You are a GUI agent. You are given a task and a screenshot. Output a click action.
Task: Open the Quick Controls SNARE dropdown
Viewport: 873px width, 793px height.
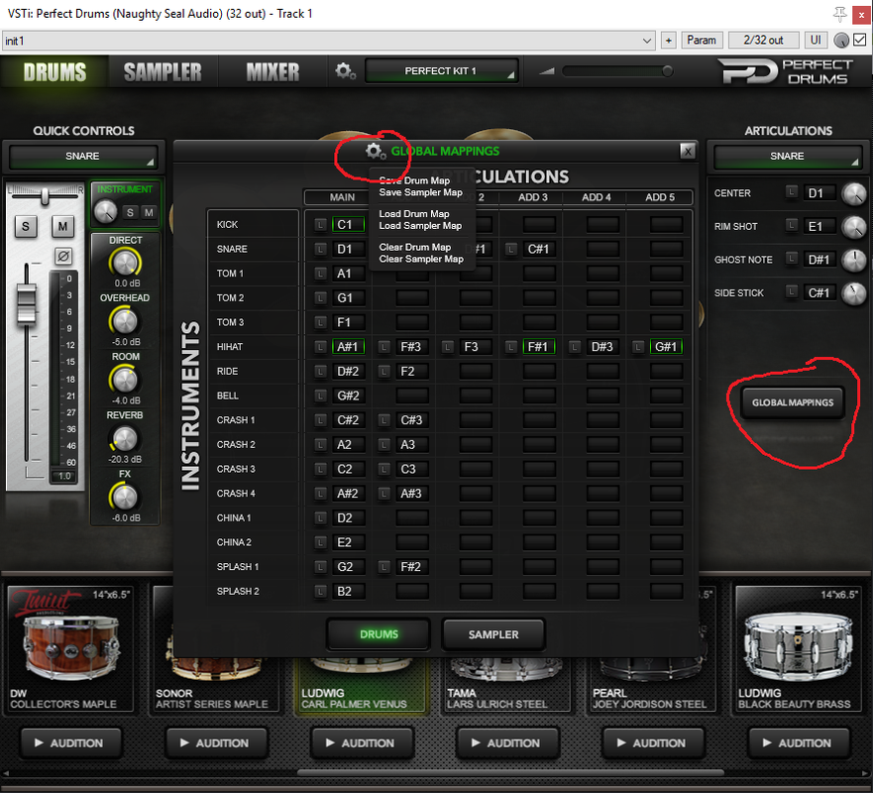pyautogui.click(x=83, y=157)
